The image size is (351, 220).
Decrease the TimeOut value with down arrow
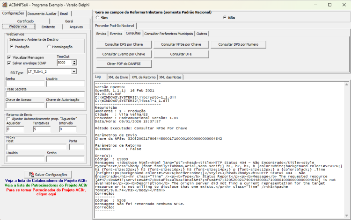tap(74, 64)
